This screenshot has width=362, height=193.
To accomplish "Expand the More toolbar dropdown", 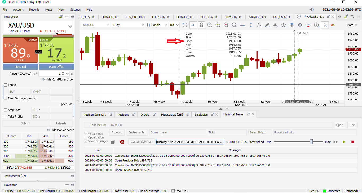I will click(x=352, y=25).
